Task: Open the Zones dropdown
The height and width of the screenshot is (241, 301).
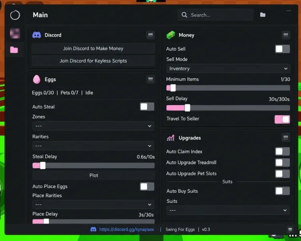Action: coord(93,126)
